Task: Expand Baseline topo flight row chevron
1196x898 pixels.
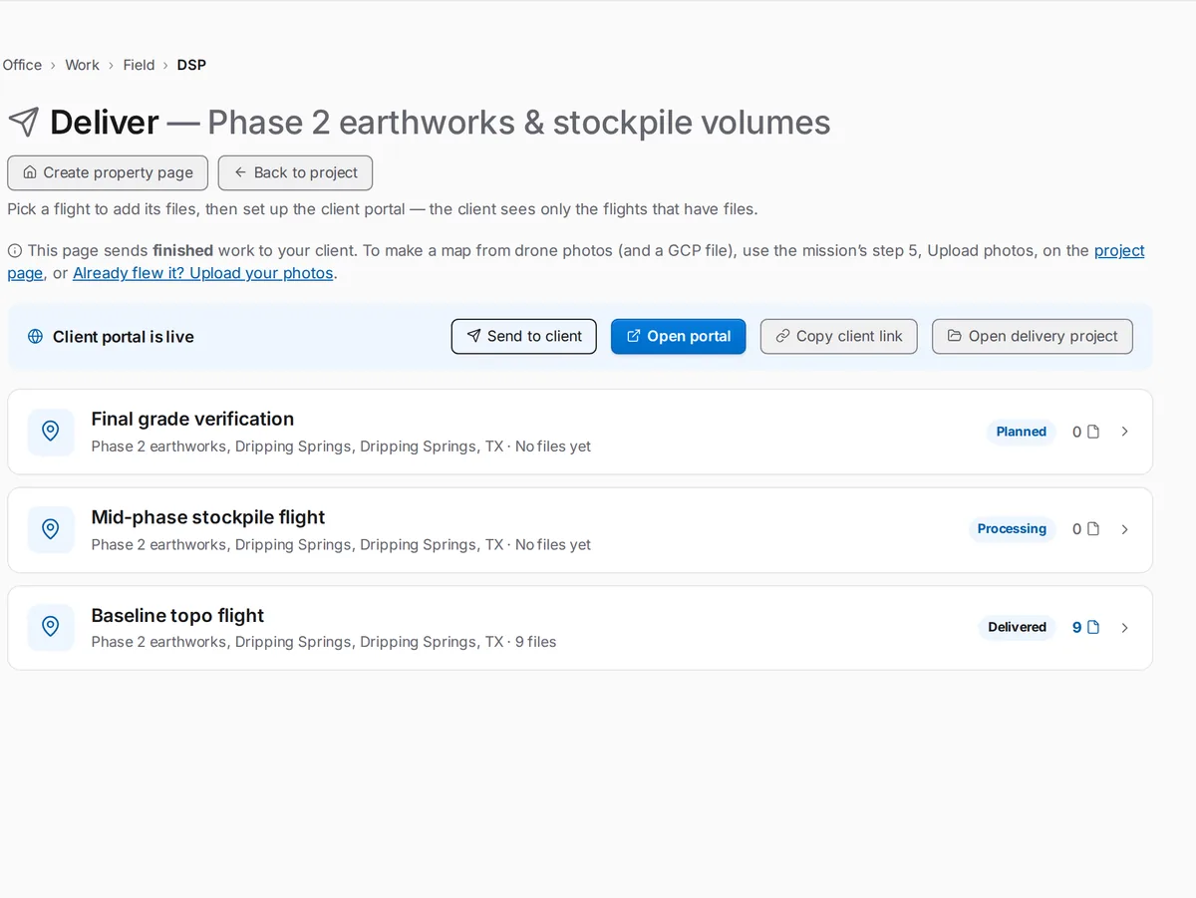Action: [x=1125, y=627]
